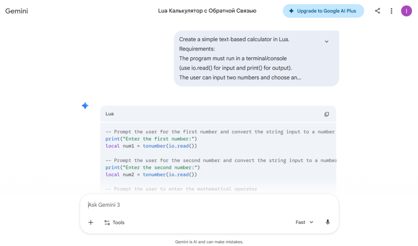The image size is (418, 246).
Task: Open the purple account avatar
Action: click(x=406, y=11)
